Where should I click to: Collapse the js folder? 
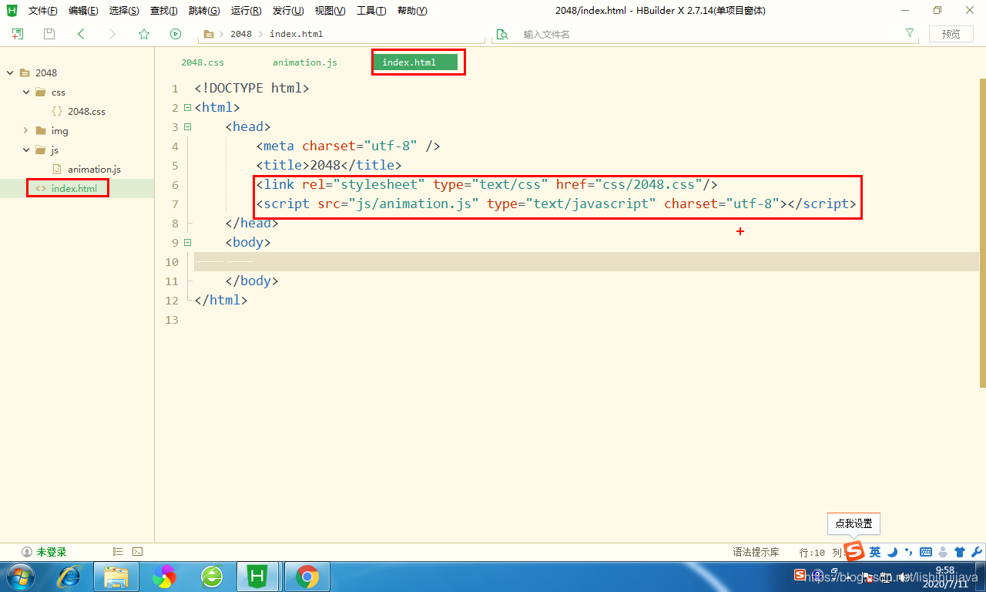pyautogui.click(x=25, y=150)
